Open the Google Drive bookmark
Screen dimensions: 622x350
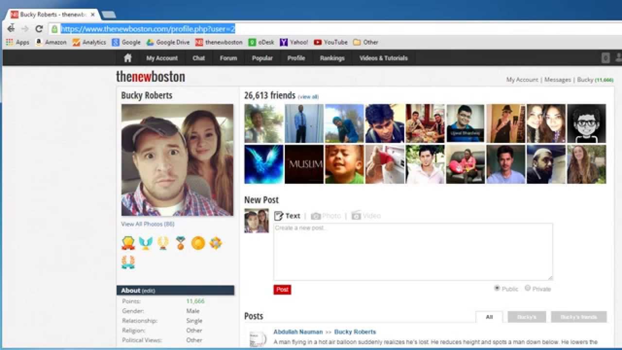point(168,42)
